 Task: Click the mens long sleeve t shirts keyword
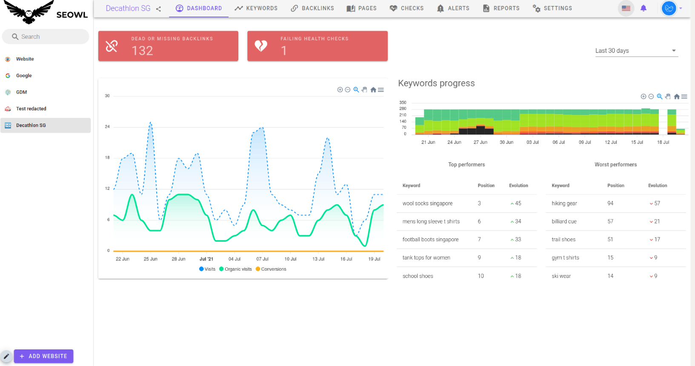coord(431,222)
